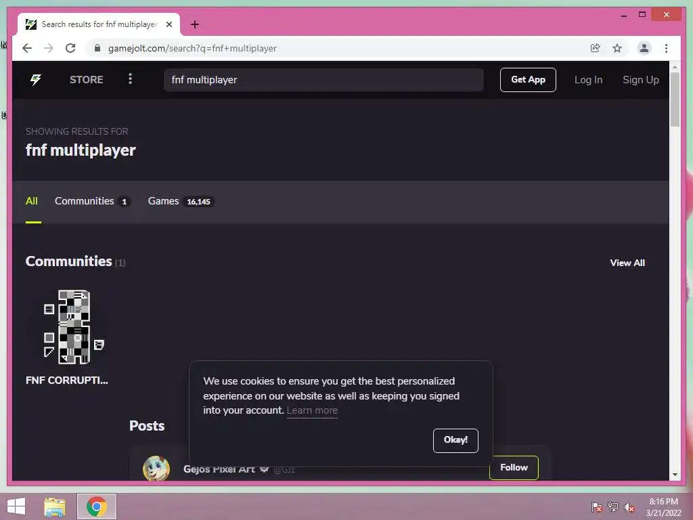Click the share page icon

coord(596,48)
